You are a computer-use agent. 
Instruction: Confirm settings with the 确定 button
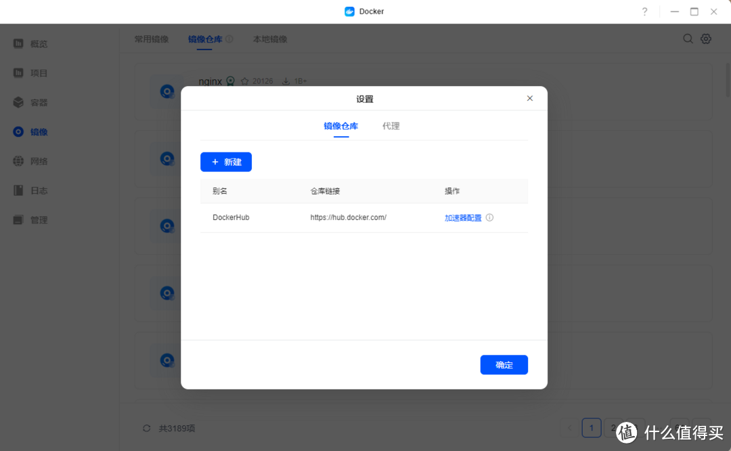click(504, 364)
